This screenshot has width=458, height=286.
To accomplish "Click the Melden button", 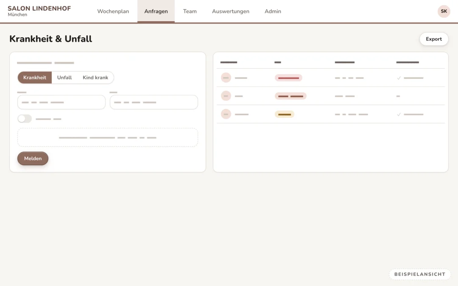I will (x=33, y=158).
